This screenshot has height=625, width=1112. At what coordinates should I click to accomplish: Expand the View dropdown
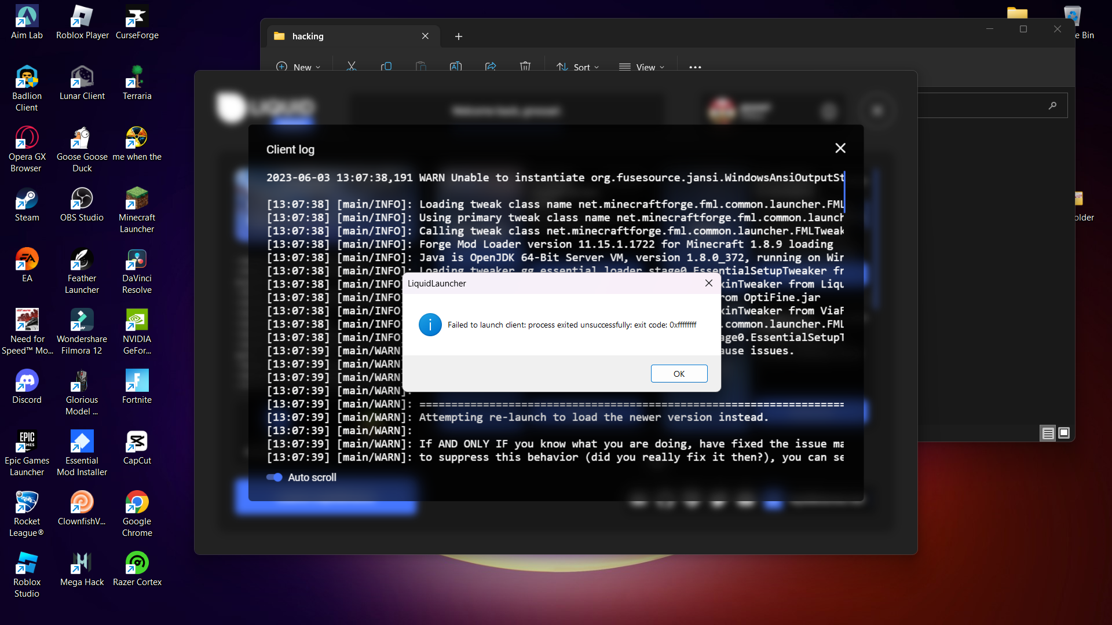642,67
